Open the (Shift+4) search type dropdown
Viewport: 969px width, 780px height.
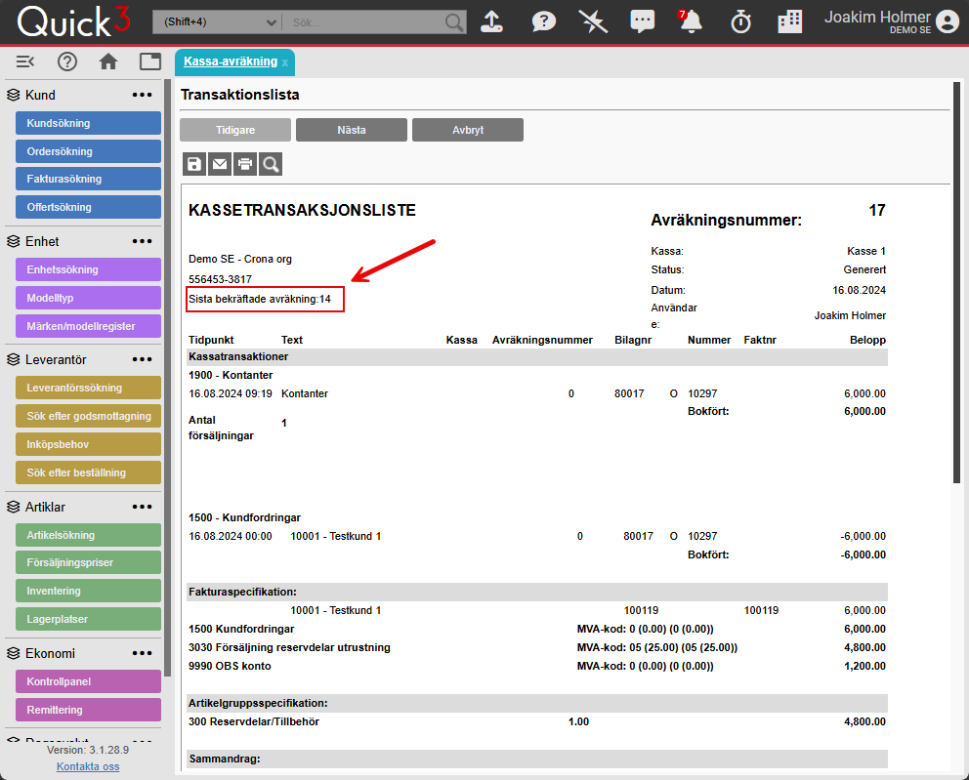pyautogui.click(x=217, y=22)
